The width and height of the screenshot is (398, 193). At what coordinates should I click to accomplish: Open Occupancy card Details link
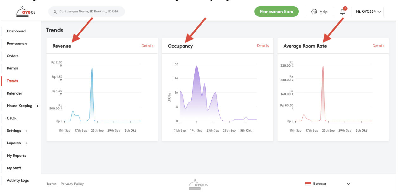(x=263, y=46)
